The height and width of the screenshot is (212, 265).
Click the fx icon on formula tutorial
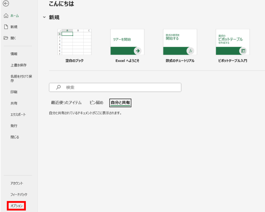point(190,51)
